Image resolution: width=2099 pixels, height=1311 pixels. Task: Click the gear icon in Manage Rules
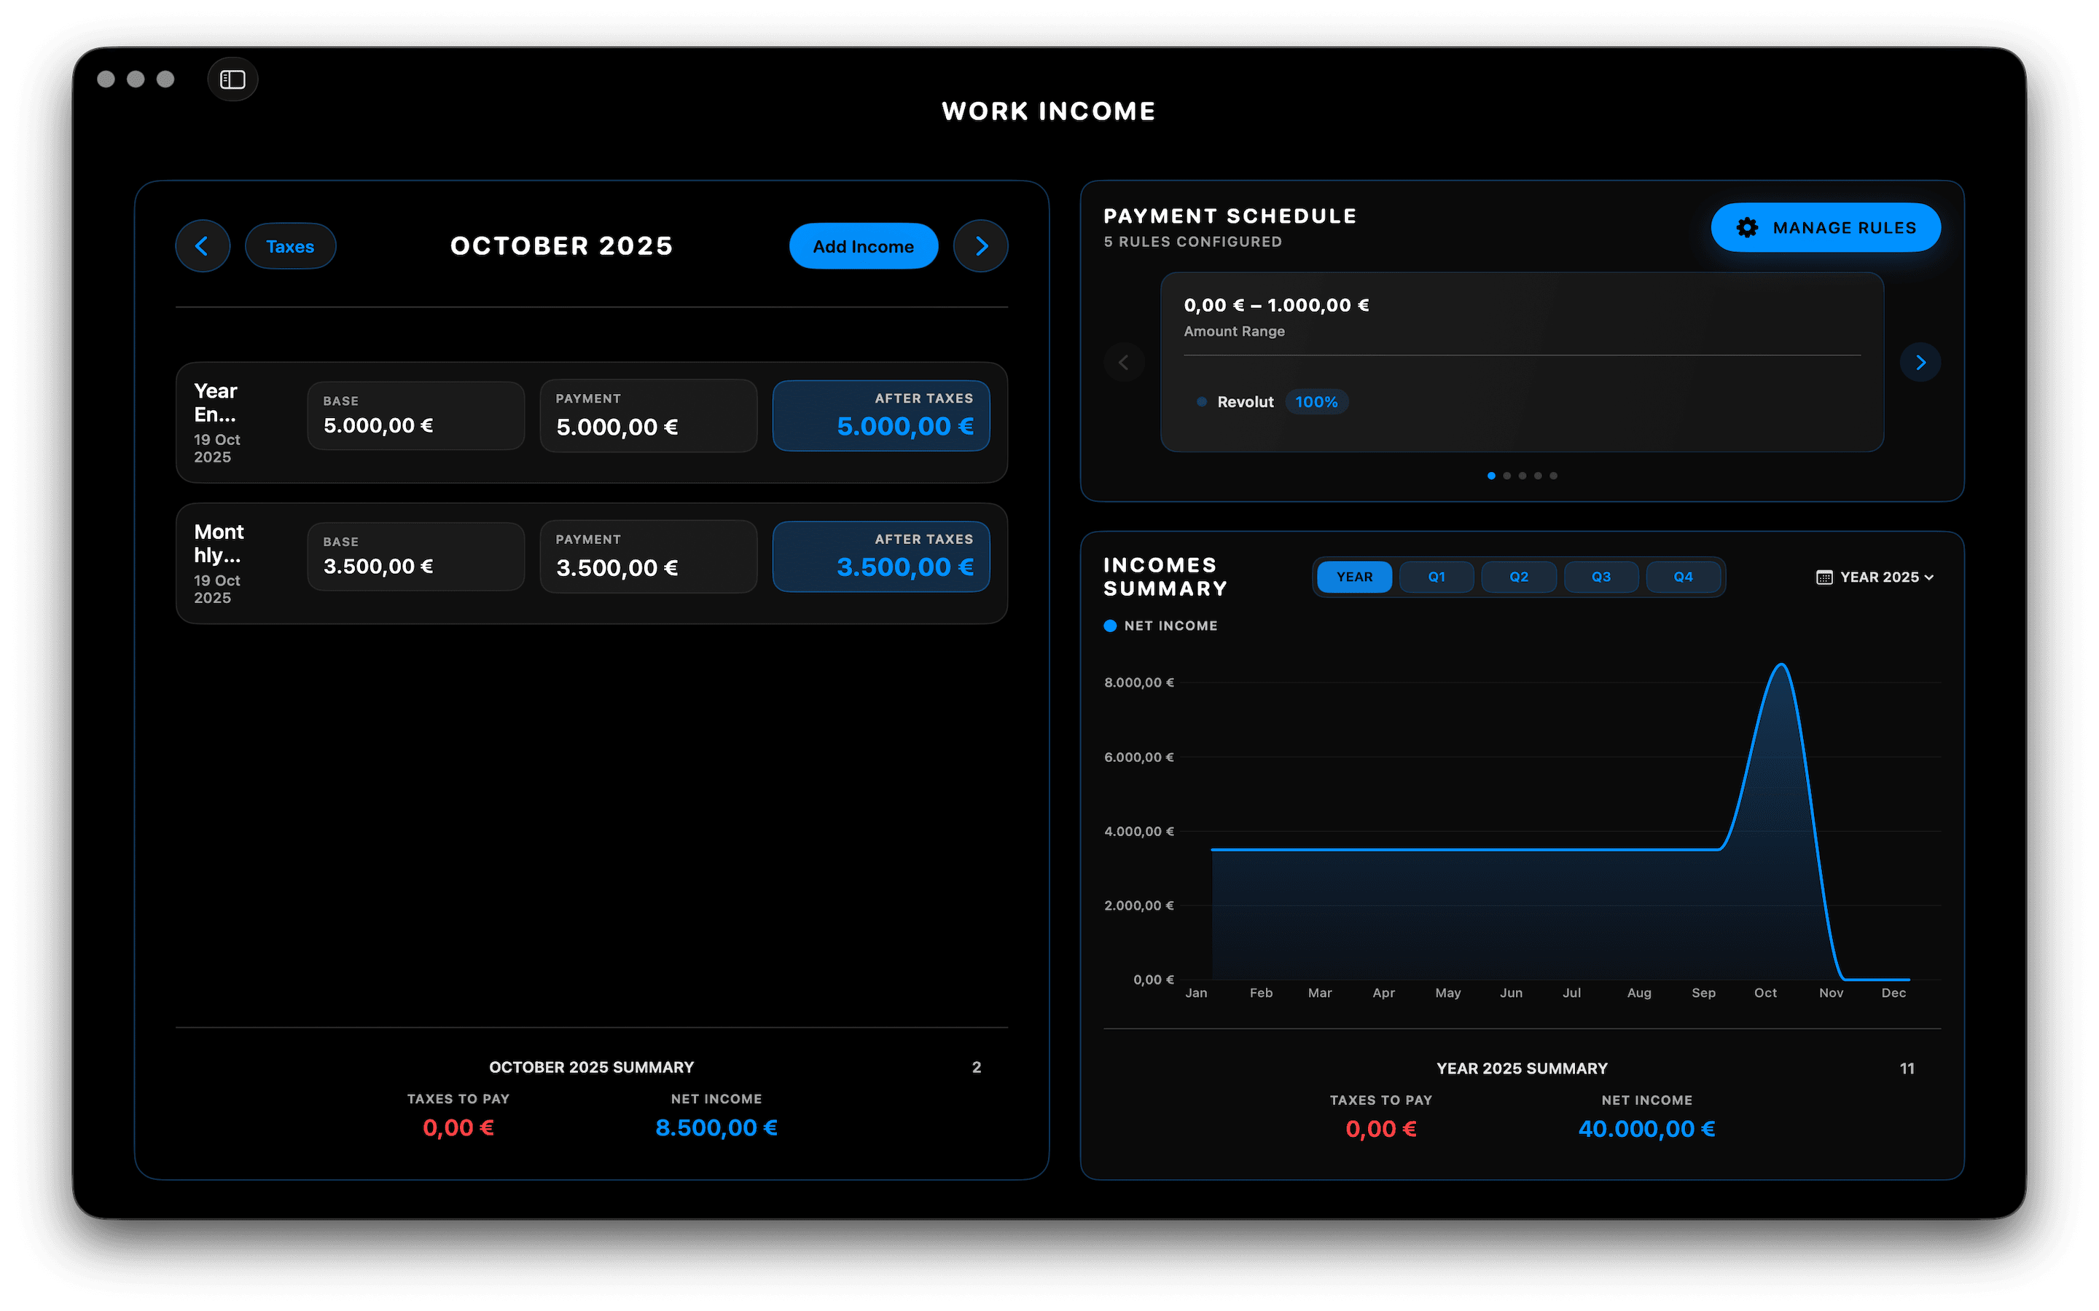coord(1747,227)
